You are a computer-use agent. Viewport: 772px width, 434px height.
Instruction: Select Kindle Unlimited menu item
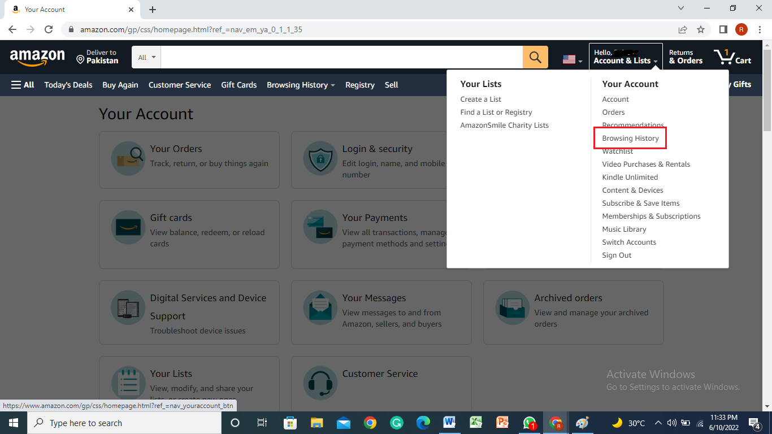click(x=630, y=177)
